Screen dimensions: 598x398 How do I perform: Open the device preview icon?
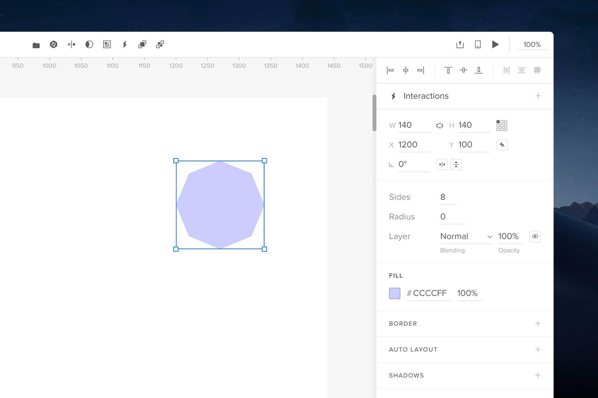pyautogui.click(x=477, y=44)
